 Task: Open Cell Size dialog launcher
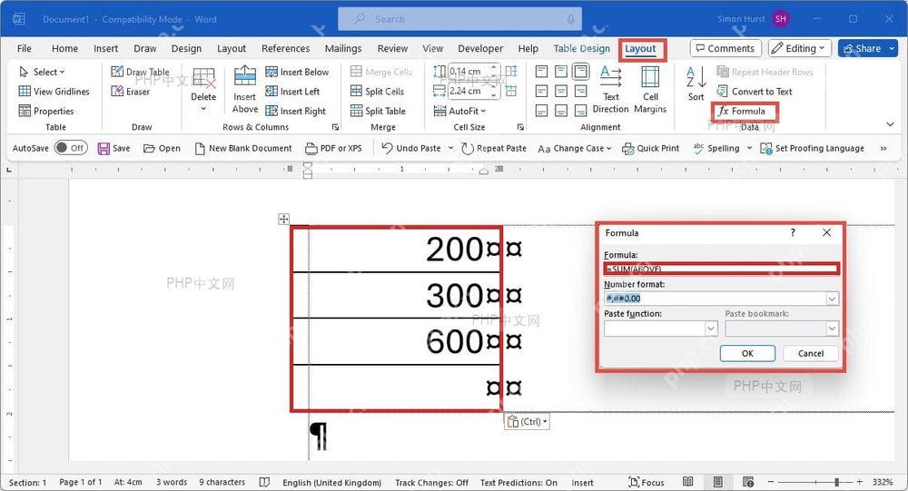(520, 127)
